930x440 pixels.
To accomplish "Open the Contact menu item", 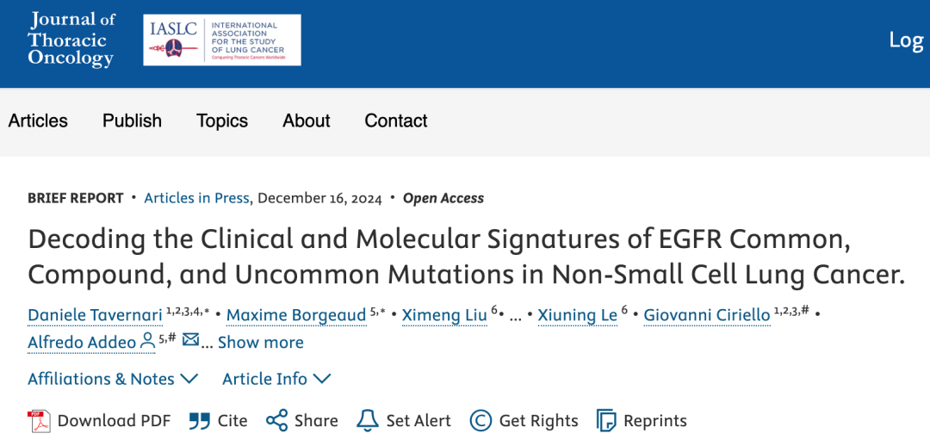I will coord(396,121).
